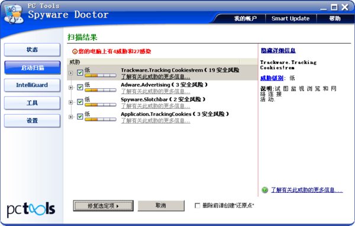Screen dimensions: 355x226
Task: Expand the Adware.Advertising tree node
Action: [71, 88]
